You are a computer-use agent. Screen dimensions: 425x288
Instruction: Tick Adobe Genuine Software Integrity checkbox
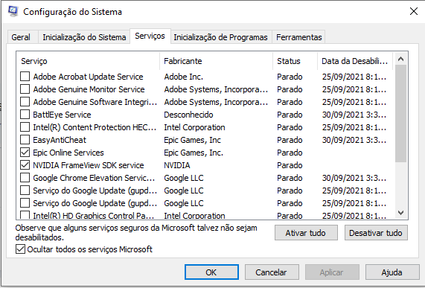pyautogui.click(x=25, y=102)
